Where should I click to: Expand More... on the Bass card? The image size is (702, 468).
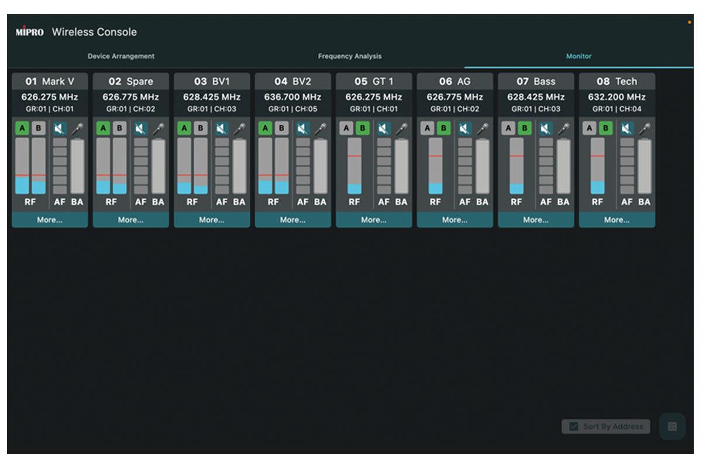[536, 220]
